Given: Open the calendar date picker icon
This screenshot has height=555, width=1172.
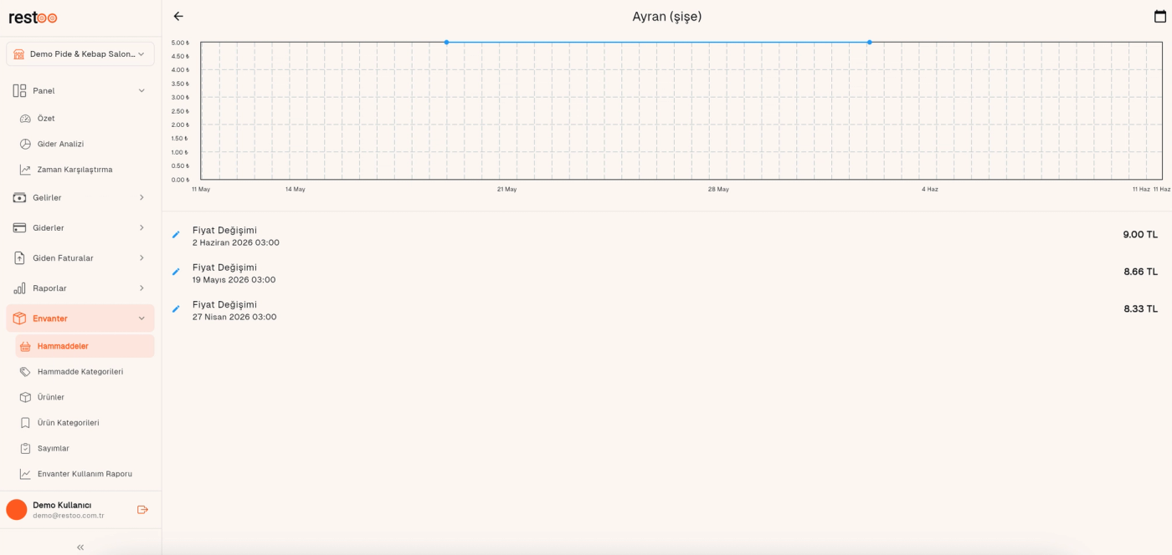Looking at the screenshot, I should click(x=1159, y=16).
